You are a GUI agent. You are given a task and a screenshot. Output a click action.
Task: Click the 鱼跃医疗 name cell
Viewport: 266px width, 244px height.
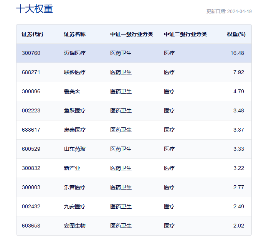click(74, 110)
